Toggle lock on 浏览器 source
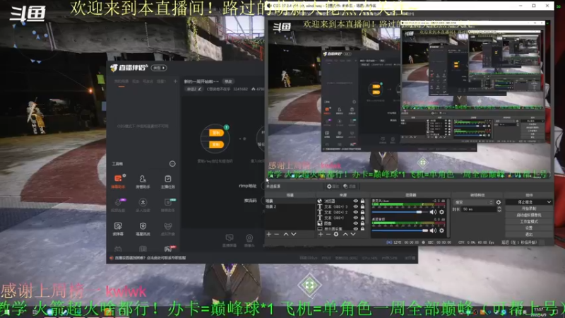Screen dimensions: 565x318 tap(362, 201)
